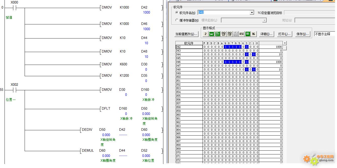Select the 软元件名 radio button
This screenshot has height=168, width=337.
pyautogui.click(x=177, y=13)
